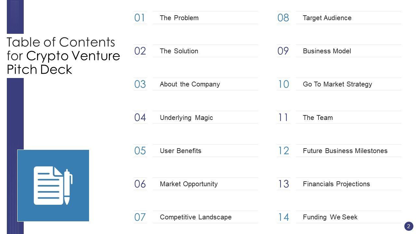416x234 pixels.
Task: Open Go To Market Strategy
Action: point(337,84)
